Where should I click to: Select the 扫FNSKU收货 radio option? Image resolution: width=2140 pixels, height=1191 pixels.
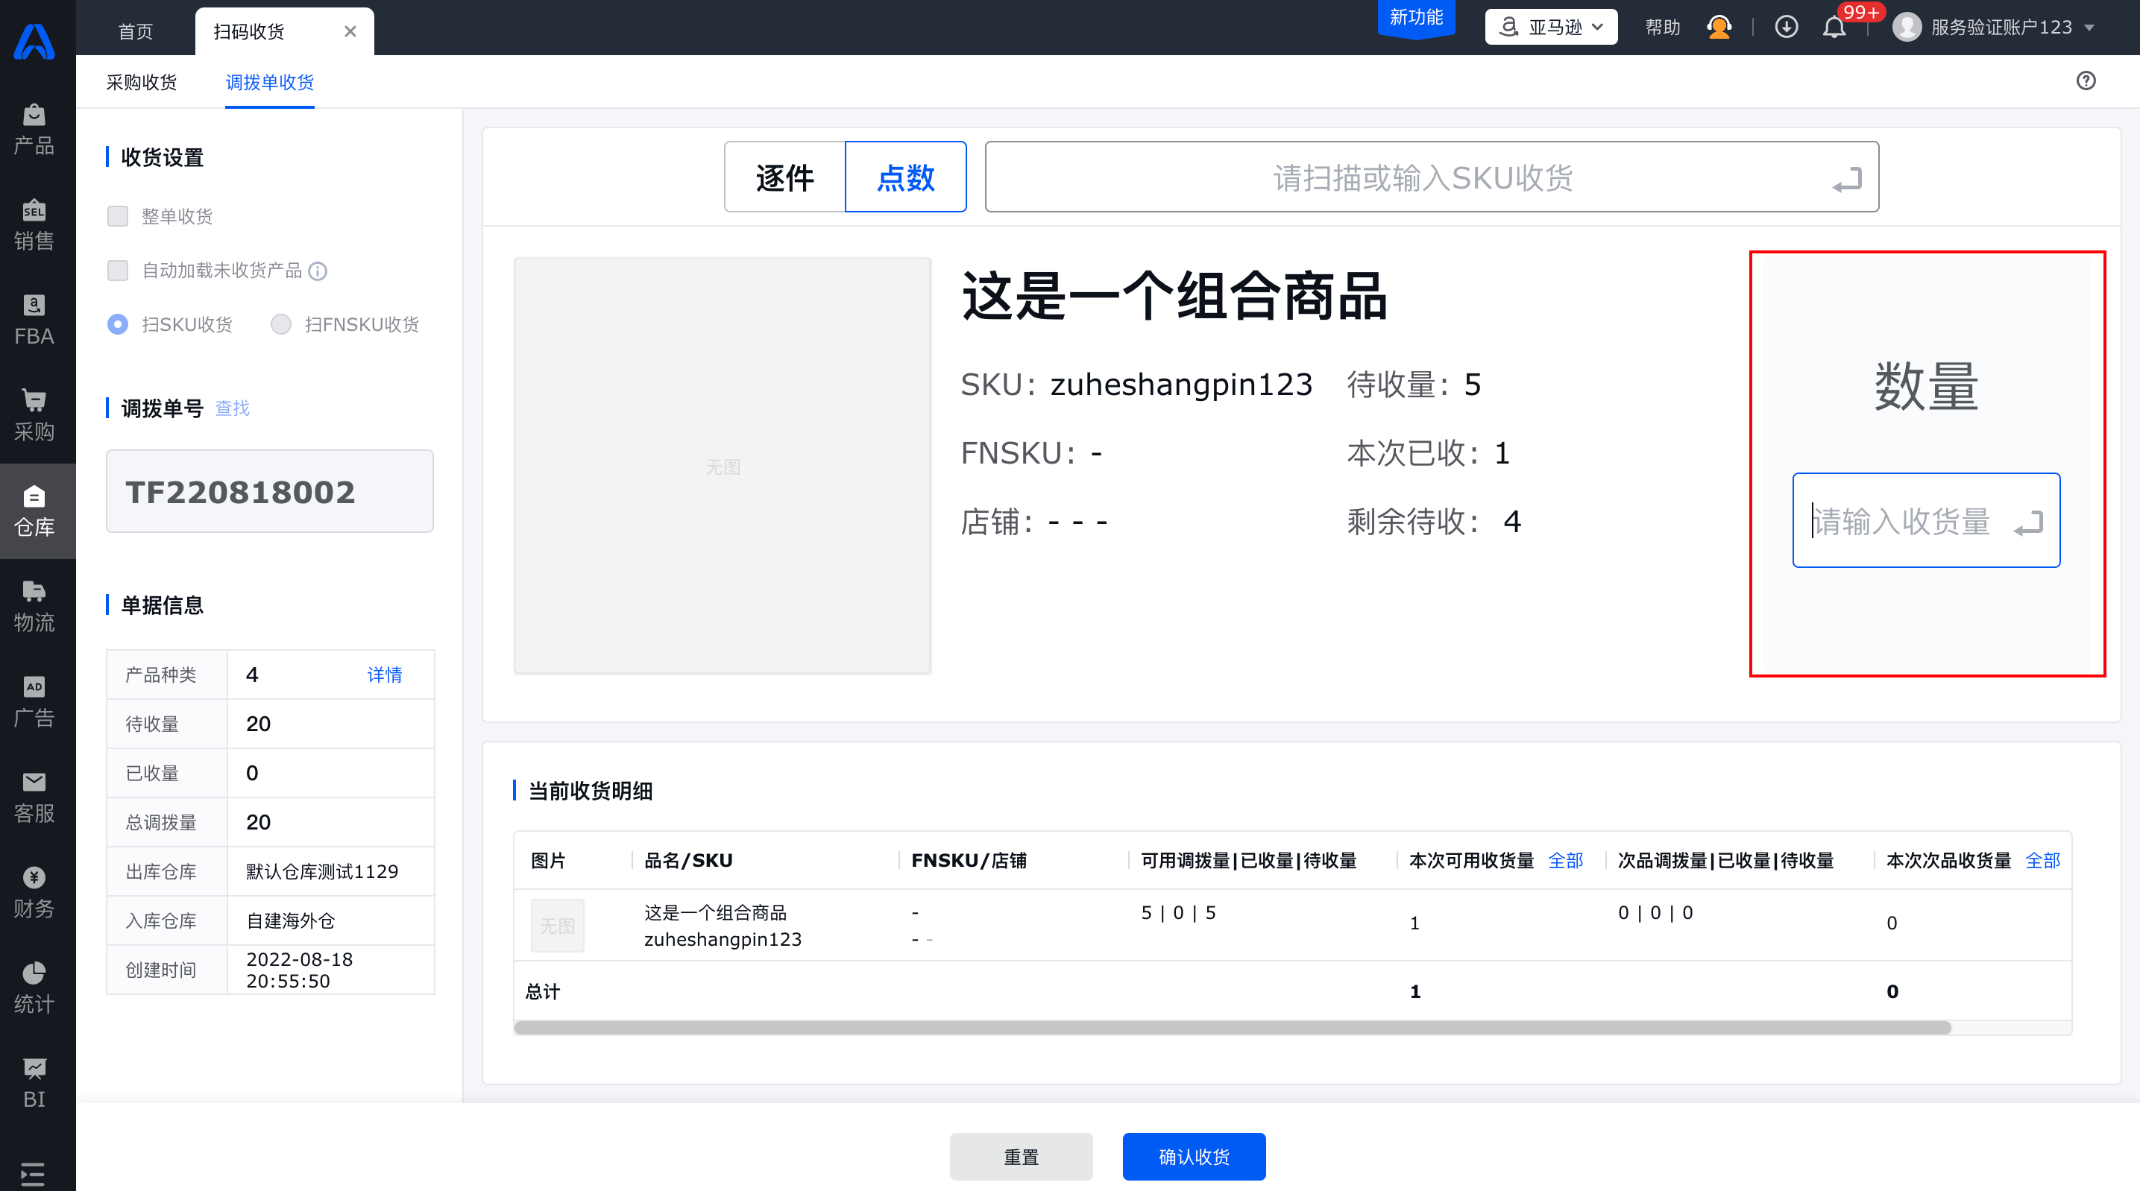pos(282,325)
